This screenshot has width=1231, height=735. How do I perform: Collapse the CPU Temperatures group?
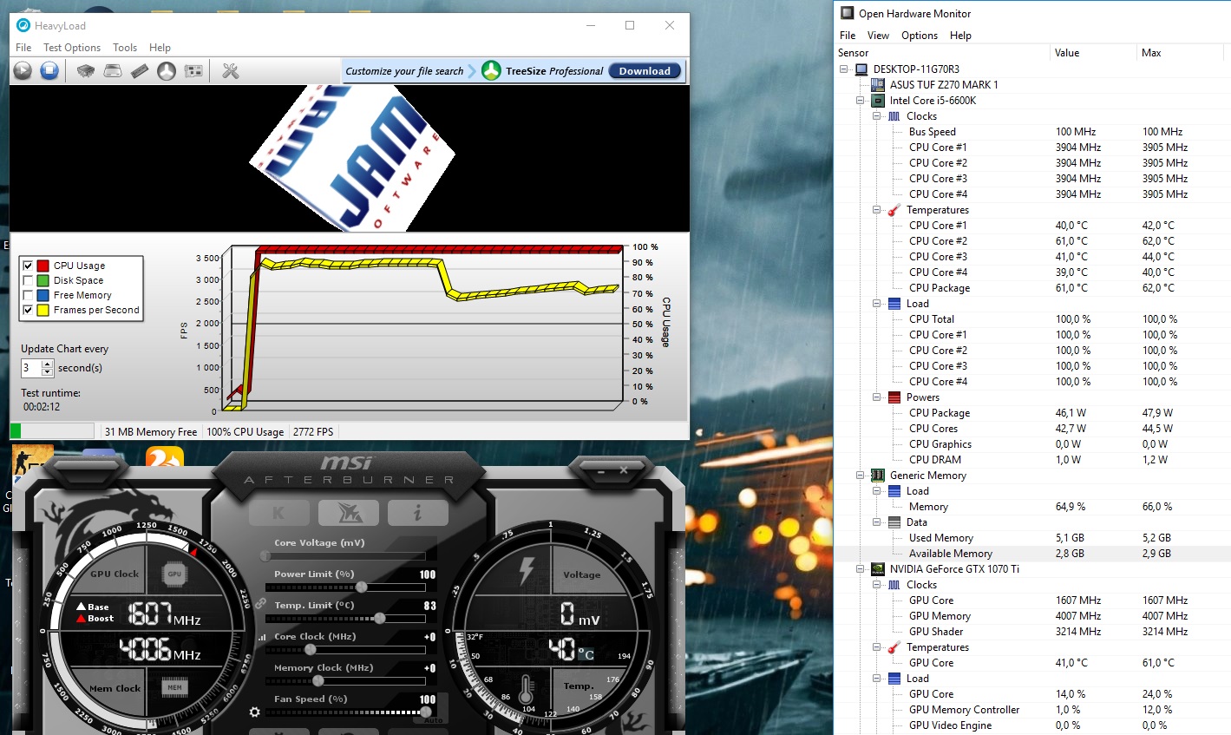click(877, 210)
